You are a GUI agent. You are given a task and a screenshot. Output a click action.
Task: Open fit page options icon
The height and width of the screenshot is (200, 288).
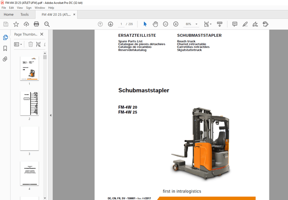tap(207, 24)
